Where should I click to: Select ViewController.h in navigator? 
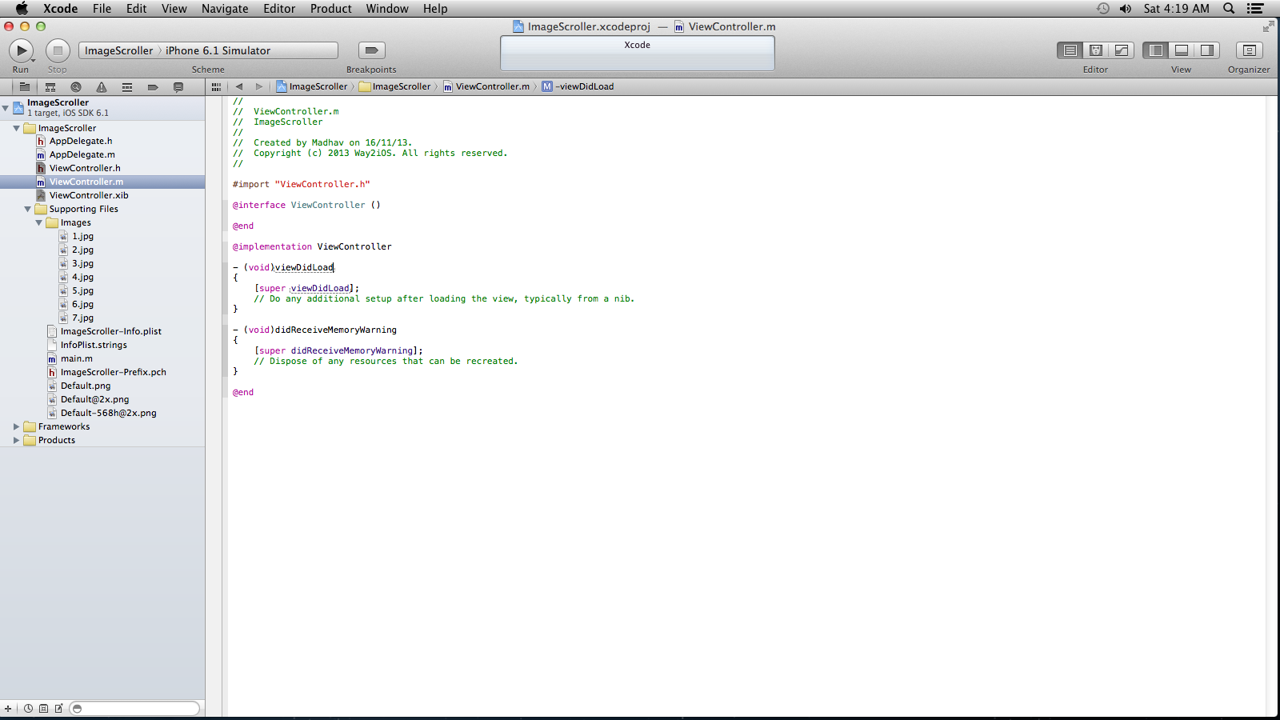tap(85, 168)
